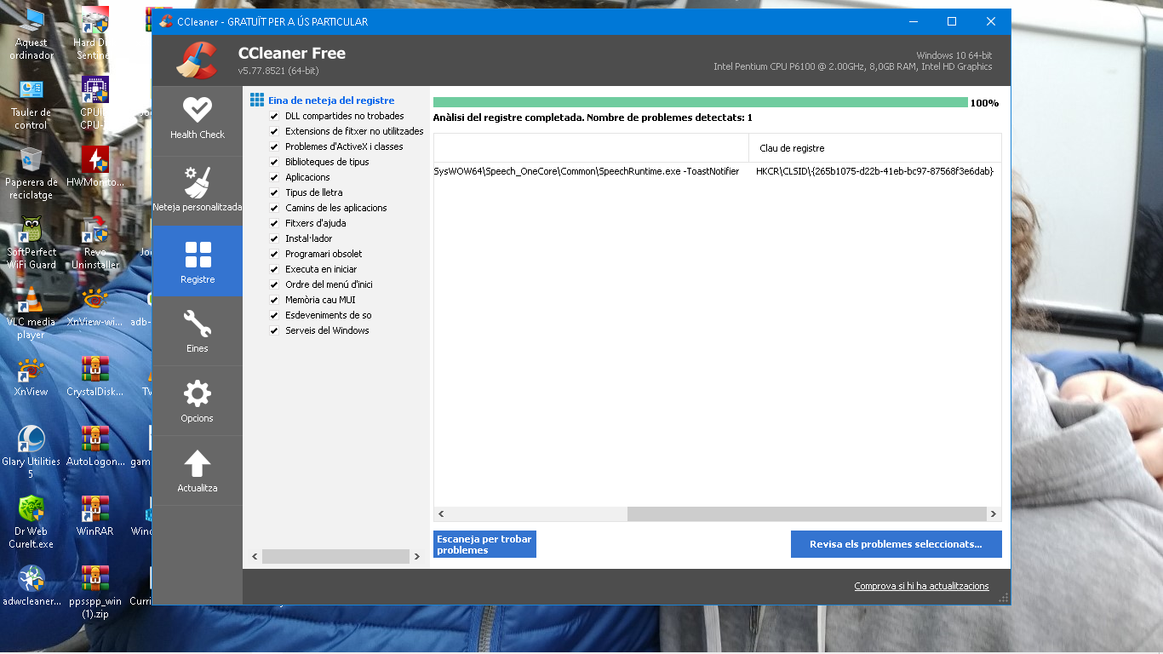Click results scrollbar left arrow
The height and width of the screenshot is (654, 1163).
pos(441,514)
